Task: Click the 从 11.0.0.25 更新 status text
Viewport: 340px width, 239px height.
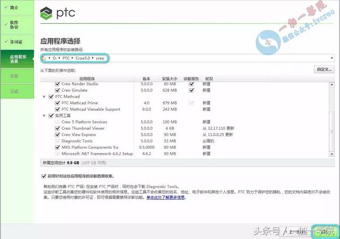Action: coord(218,135)
